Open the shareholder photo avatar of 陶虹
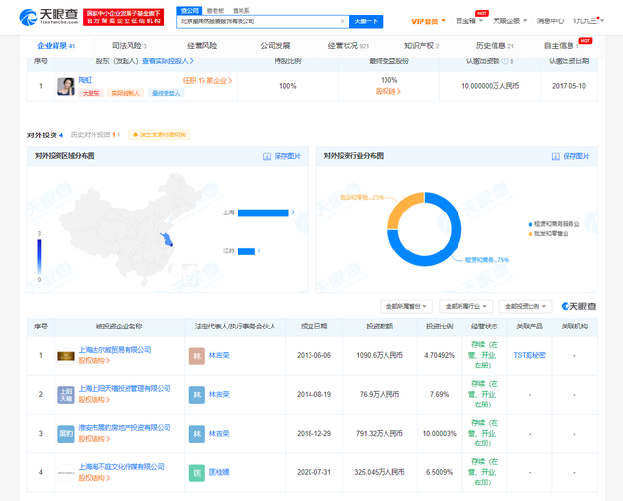The height and width of the screenshot is (501, 623). coord(66,87)
